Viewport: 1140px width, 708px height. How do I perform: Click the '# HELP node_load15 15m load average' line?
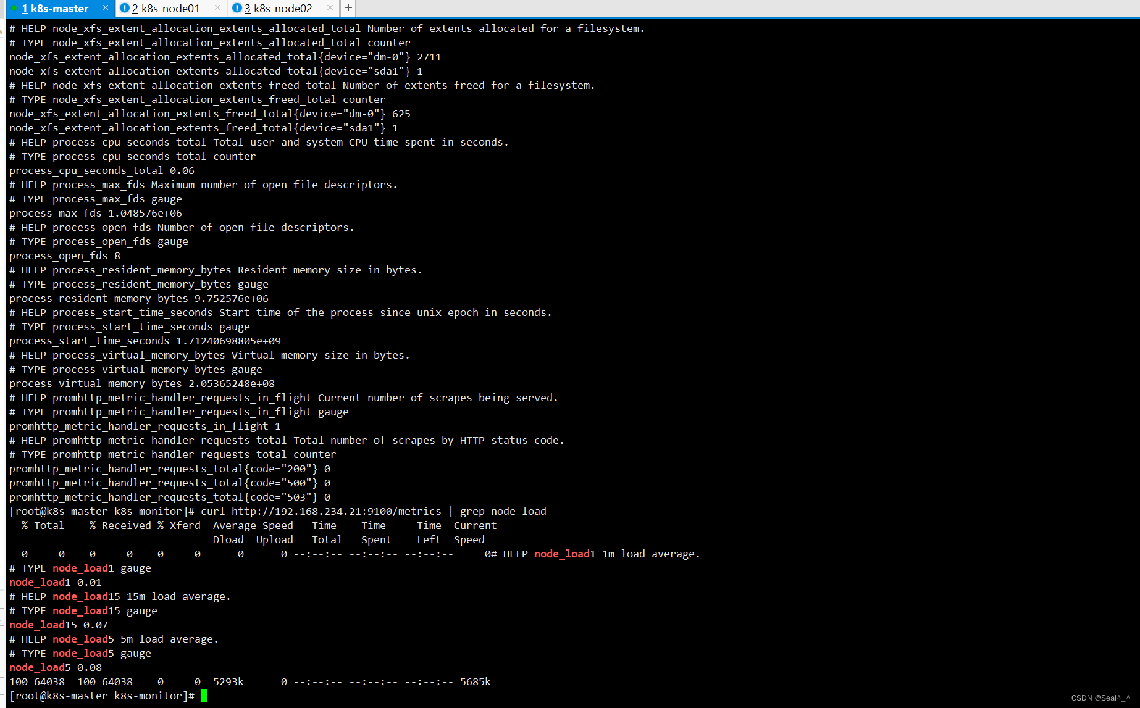(120, 596)
